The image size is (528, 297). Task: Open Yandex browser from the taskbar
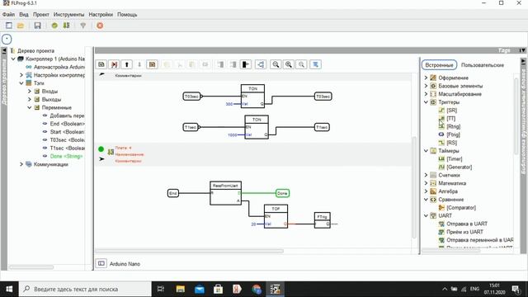(237, 289)
